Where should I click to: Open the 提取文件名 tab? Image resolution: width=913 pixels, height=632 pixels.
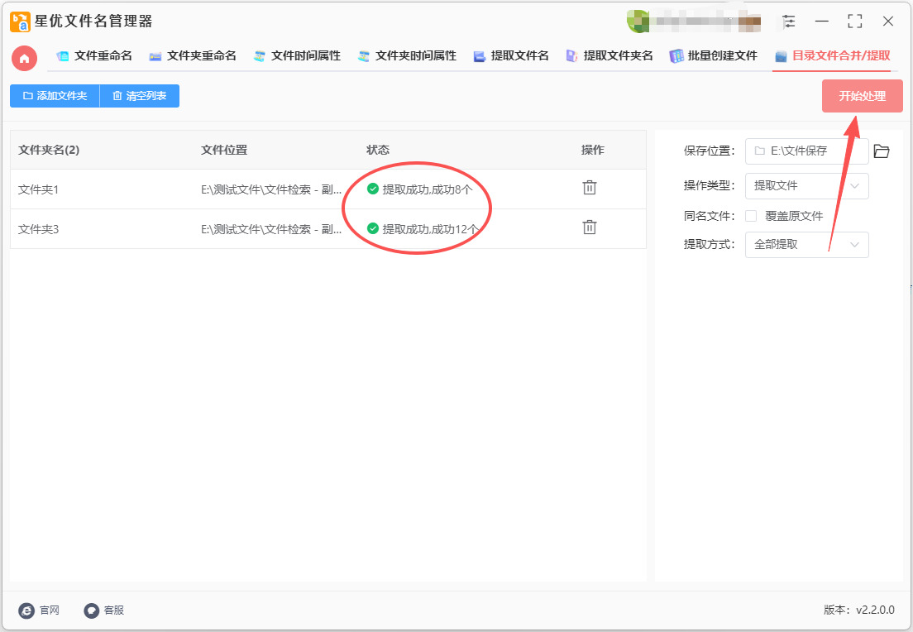pyautogui.click(x=511, y=56)
